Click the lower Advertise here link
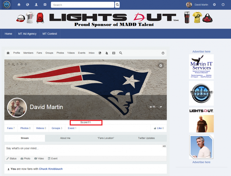The height and width of the screenshot is (176, 231). [x=201, y=162]
